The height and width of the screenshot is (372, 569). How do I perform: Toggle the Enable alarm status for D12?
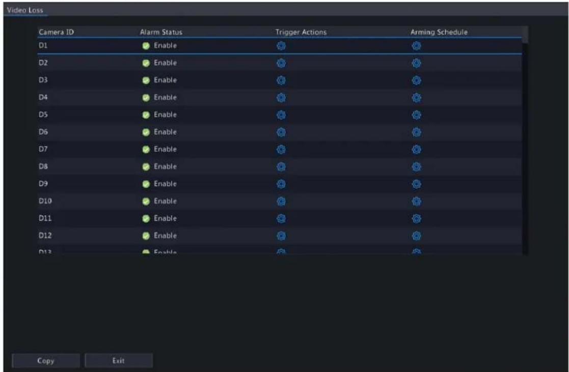pyautogui.click(x=146, y=236)
